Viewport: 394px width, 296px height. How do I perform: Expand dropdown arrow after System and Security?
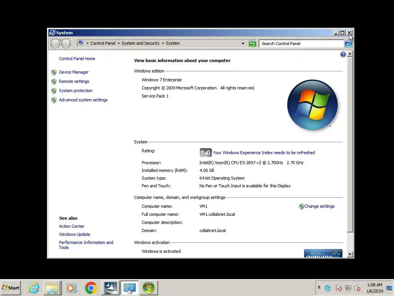coord(163,44)
